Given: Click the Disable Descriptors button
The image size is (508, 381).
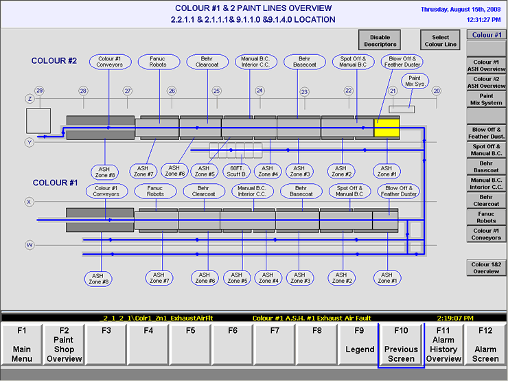Looking at the screenshot, I should tap(380, 41).
